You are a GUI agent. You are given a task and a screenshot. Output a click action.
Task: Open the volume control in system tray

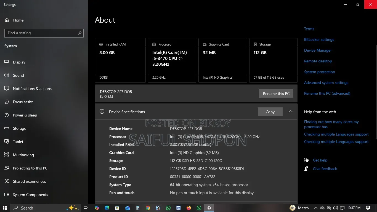coord(335,208)
